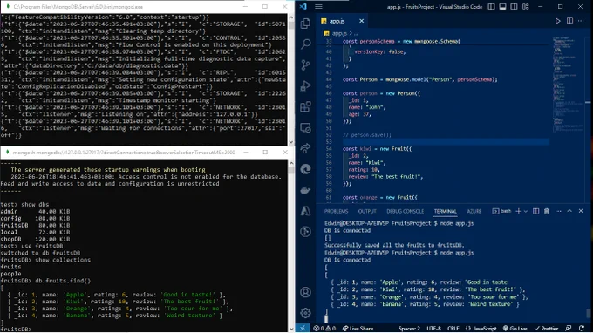Start server with Go Live button
The width and height of the screenshot is (593, 333).
point(515,328)
